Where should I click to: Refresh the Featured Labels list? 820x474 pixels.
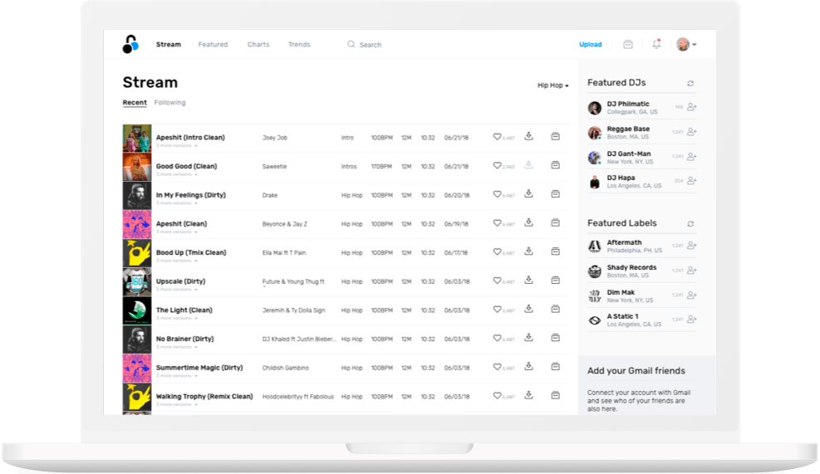[690, 223]
